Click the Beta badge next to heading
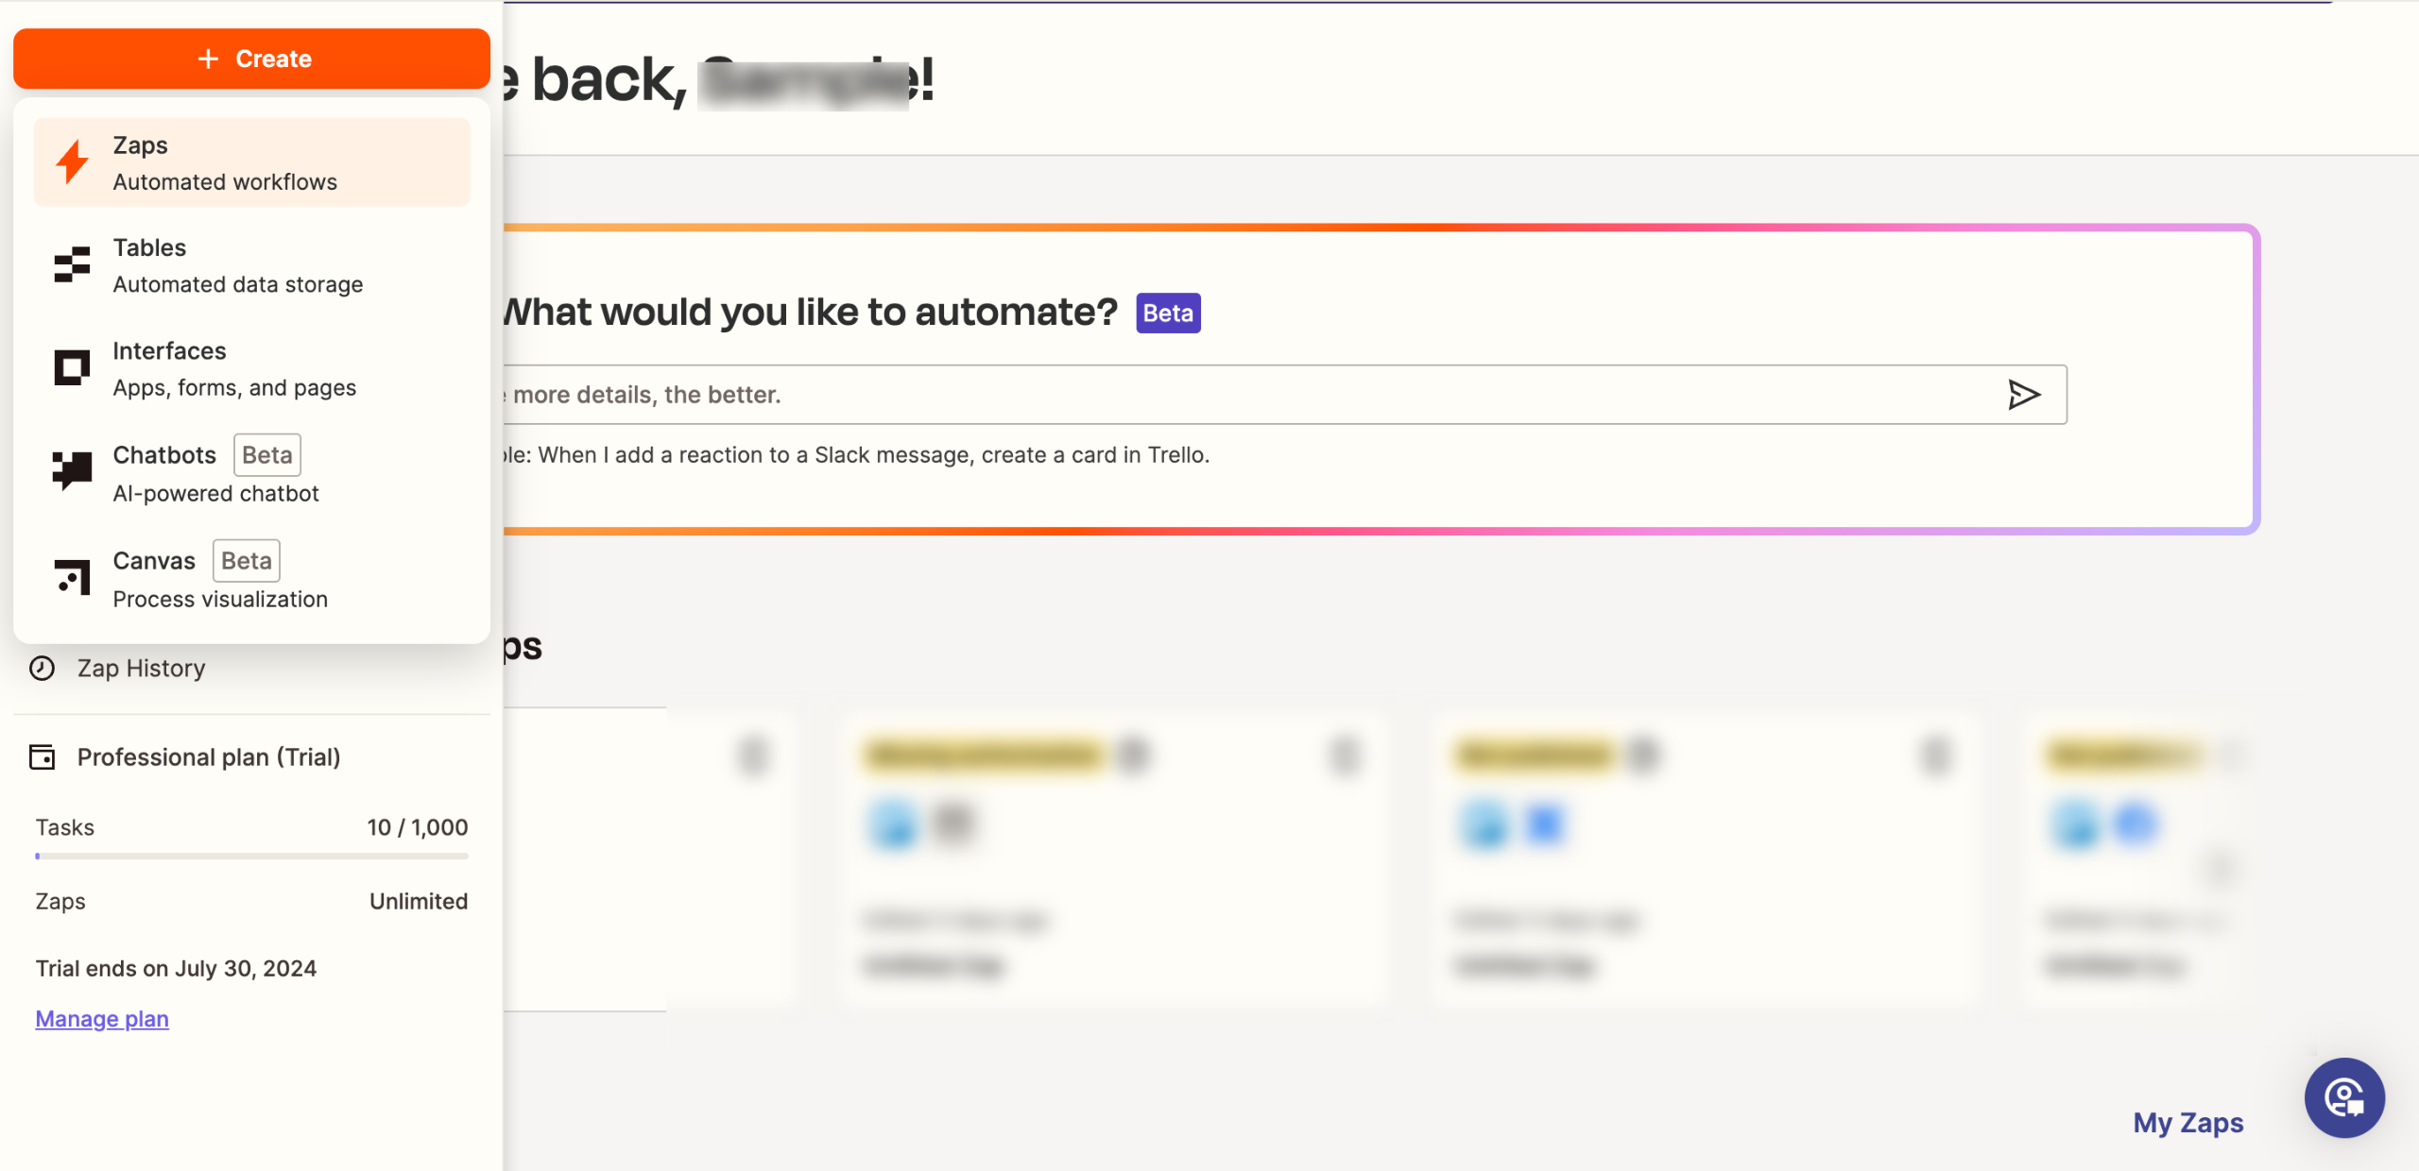 (1168, 314)
